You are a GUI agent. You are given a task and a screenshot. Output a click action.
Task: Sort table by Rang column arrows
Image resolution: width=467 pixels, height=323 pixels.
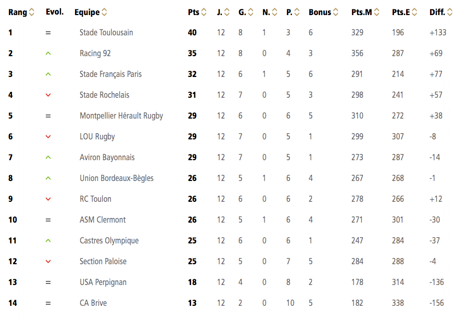coord(32,12)
